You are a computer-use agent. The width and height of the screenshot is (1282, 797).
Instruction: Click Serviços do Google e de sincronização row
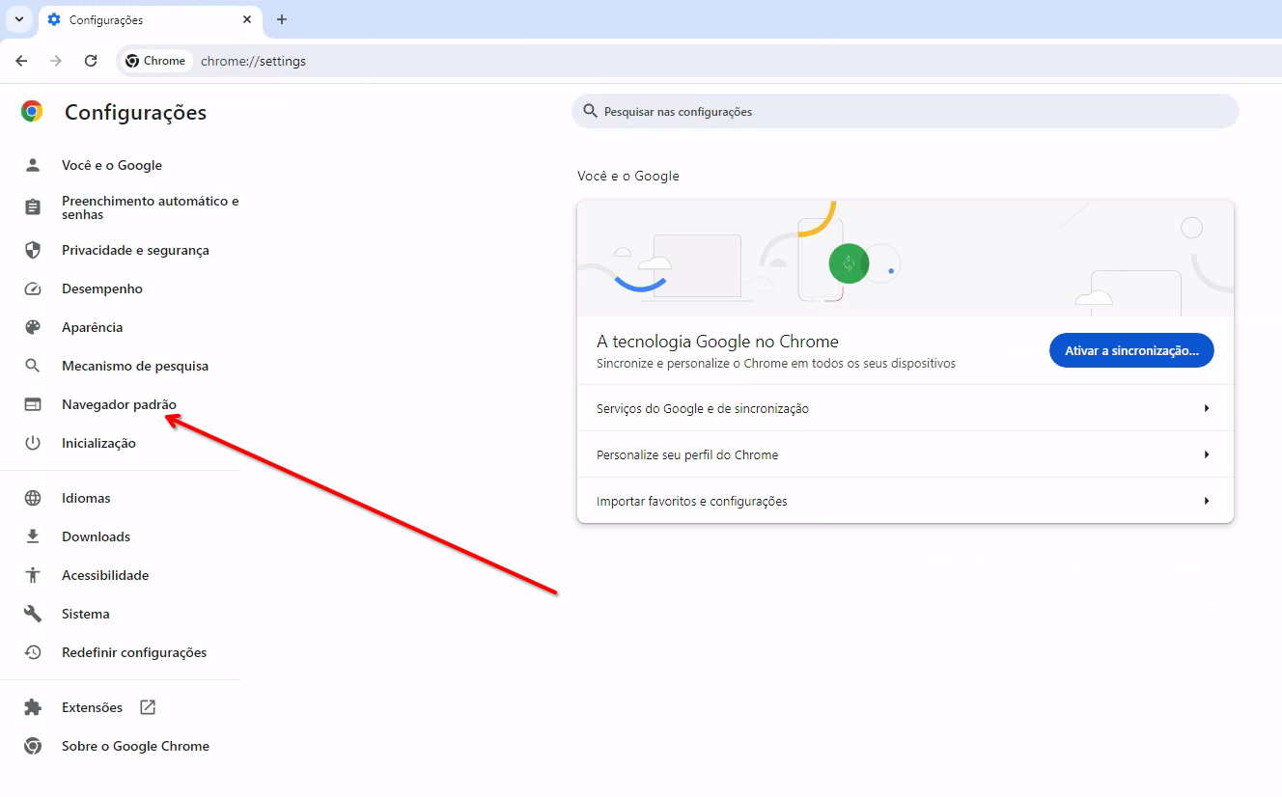(x=906, y=408)
